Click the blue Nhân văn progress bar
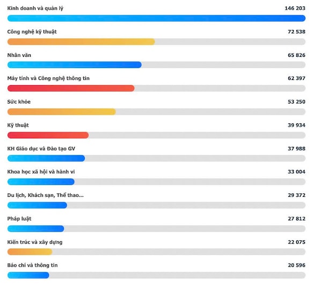This screenshot has height=289, width=313. 75,65
